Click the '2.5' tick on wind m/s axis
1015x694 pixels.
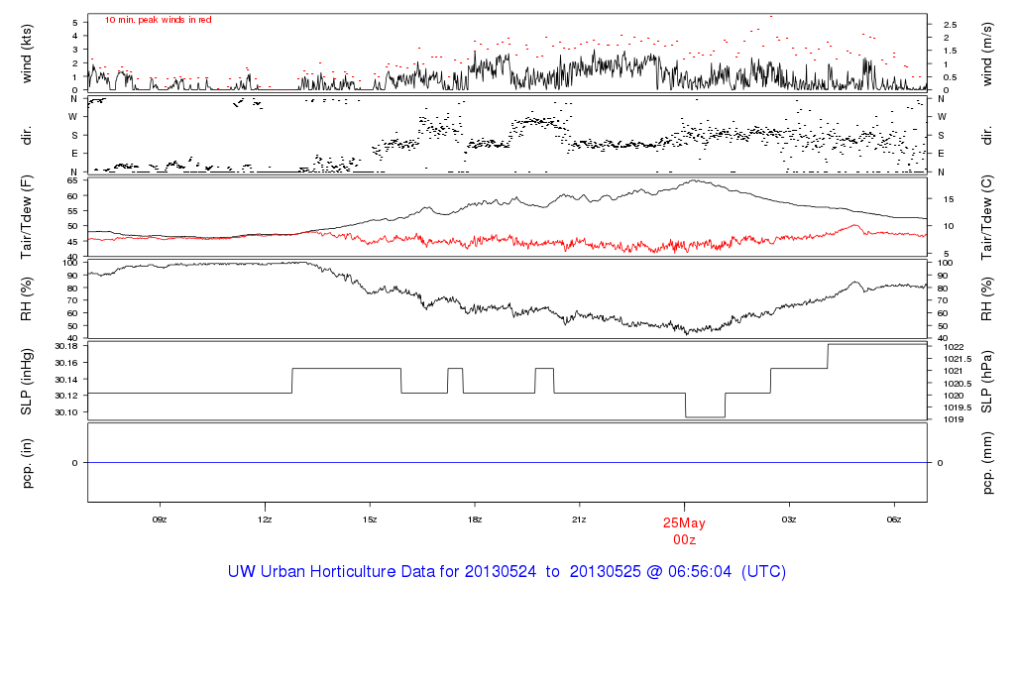[x=951, y=25]
